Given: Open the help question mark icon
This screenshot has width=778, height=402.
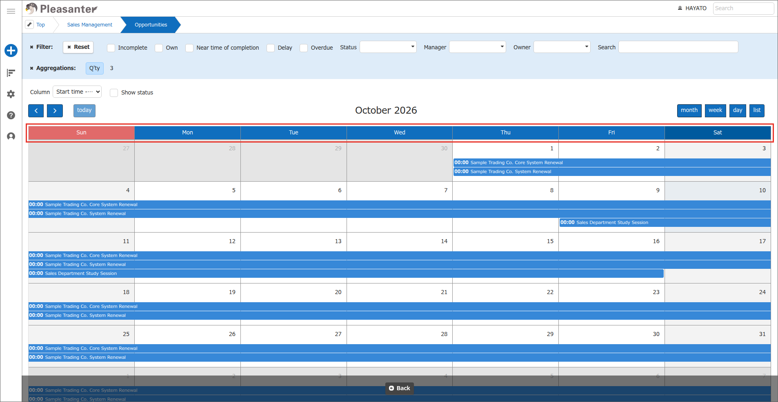Looking at the screenshot, I should [x=11, y=115].
